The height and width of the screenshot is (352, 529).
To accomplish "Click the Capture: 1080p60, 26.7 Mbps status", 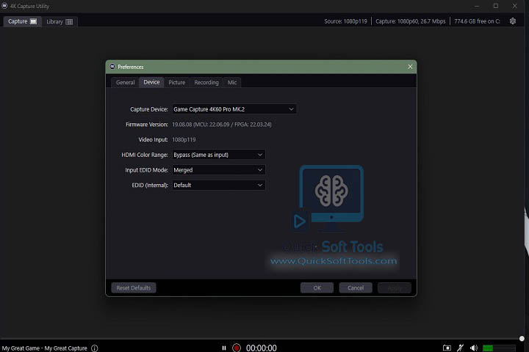I will pos(410,21).
